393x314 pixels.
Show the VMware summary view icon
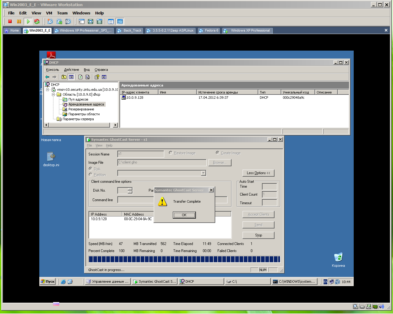point(111,21)
